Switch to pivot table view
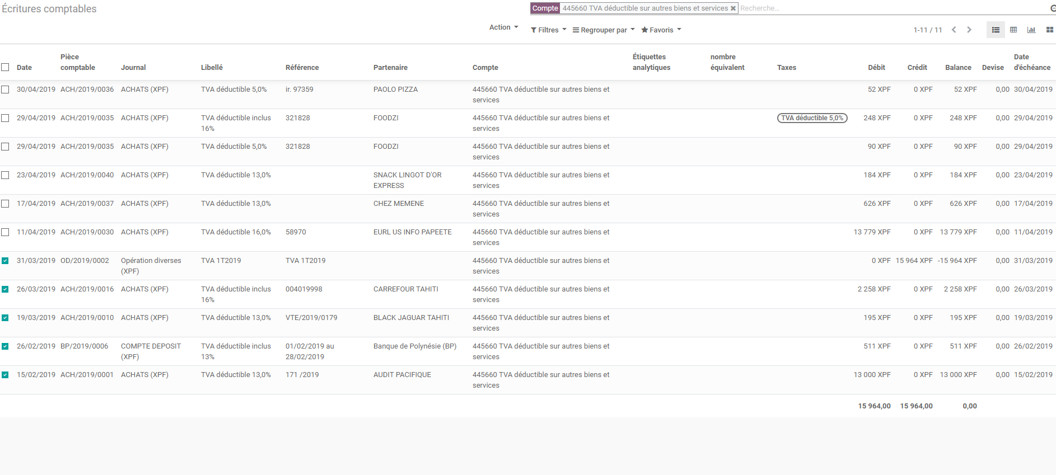1056x475 pixels. point(1013,30)
